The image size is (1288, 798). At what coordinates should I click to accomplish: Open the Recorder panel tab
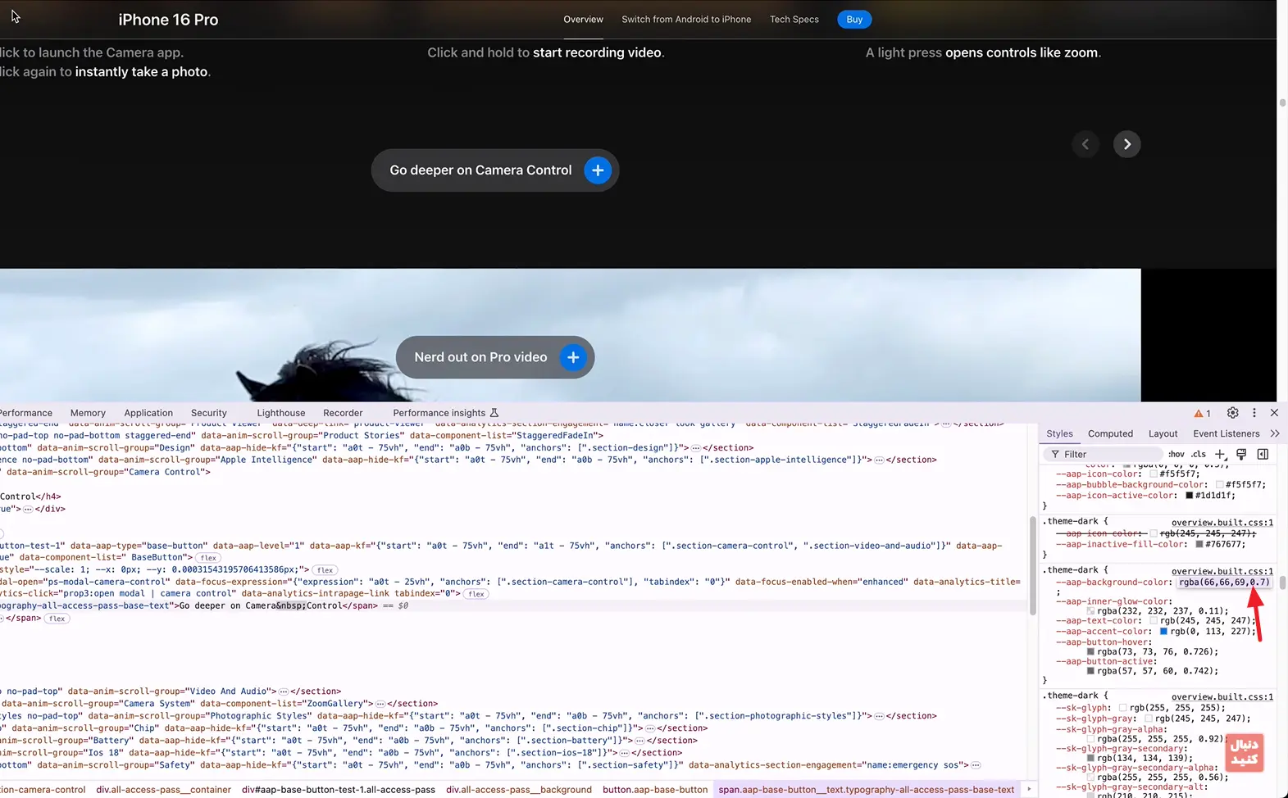tap(343, 413)
